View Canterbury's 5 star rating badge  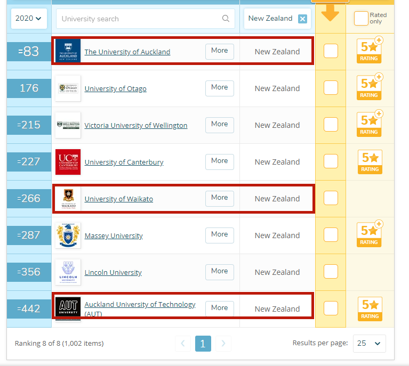[x=370, y=162]
